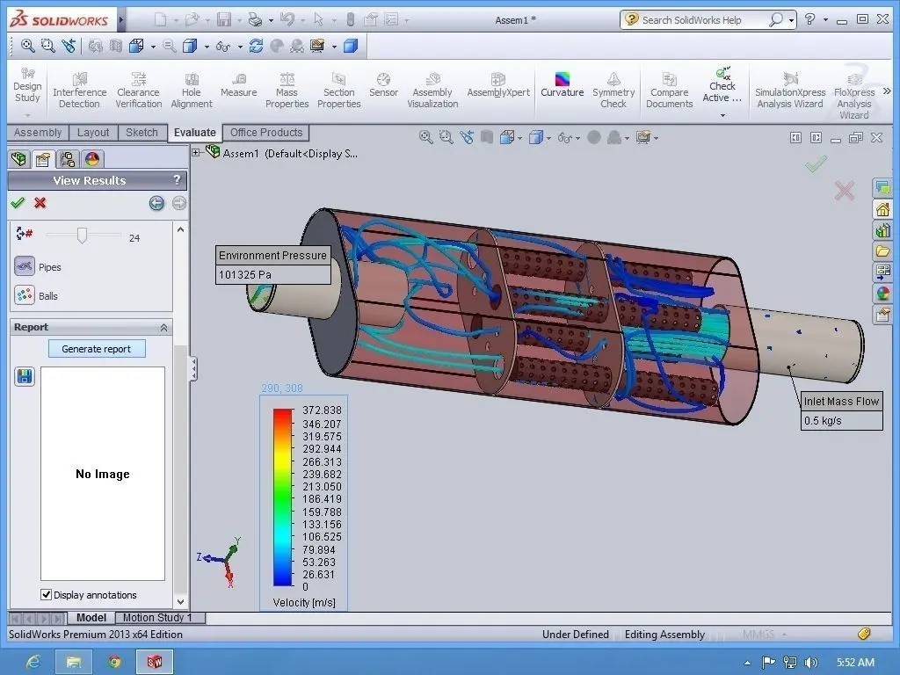Open Check Active dropdown arrow
The height and width of the screenshot is (675, 900).
pos(722,115)
